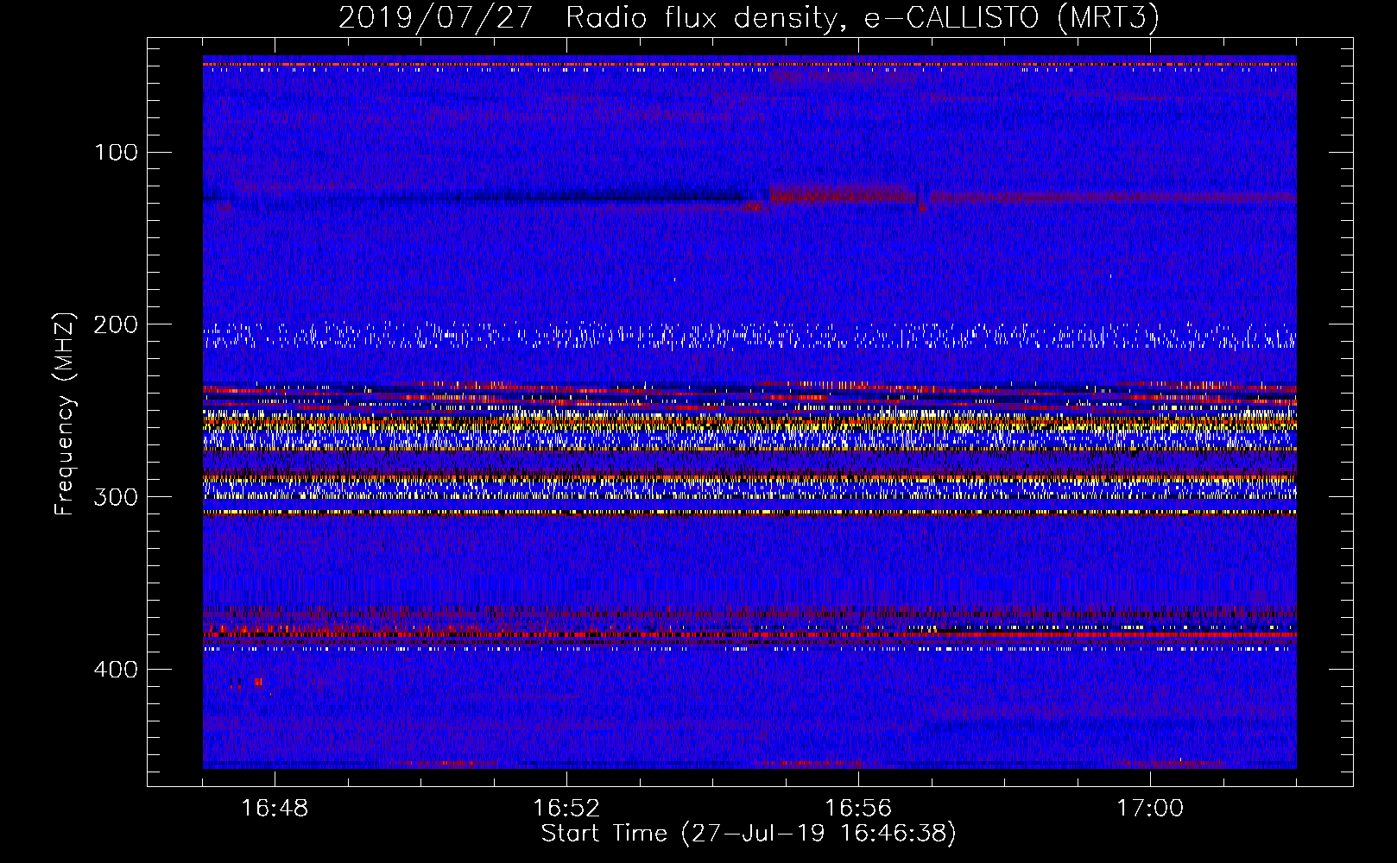1397x863 pixels.
Task: Click the white speckled band near 205 MHz
Action: 749,336
